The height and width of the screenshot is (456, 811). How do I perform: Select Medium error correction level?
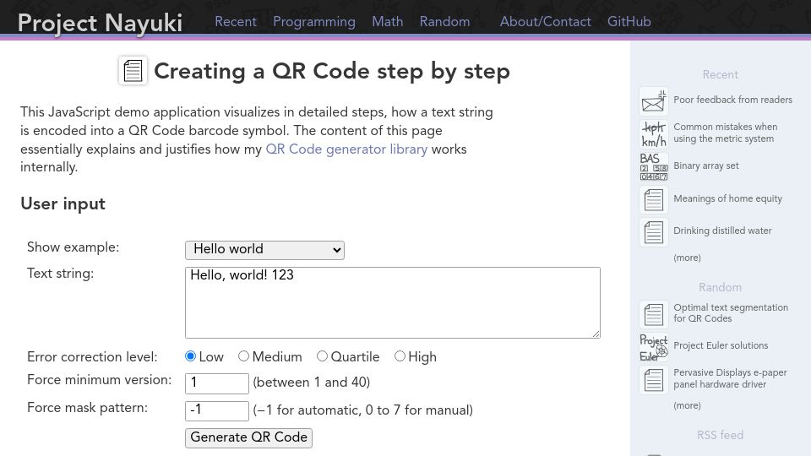243,356
